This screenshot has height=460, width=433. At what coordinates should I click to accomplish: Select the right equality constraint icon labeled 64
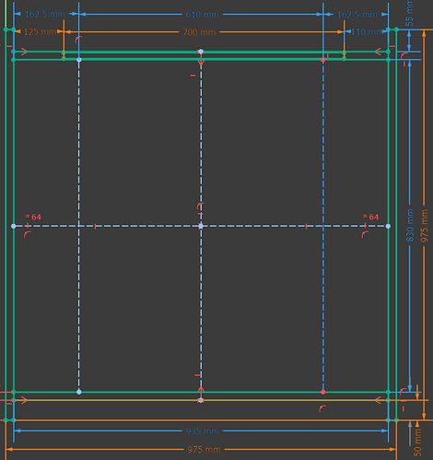click(370, 217)
